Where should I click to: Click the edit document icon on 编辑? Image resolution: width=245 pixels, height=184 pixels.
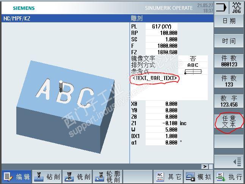coord(8,177)
